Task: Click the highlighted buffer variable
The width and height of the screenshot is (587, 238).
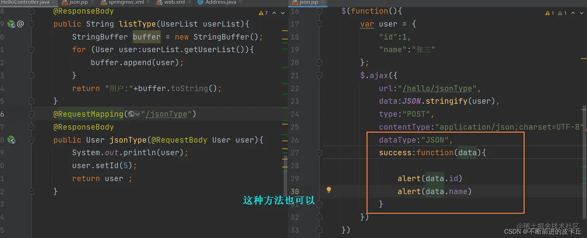Action: point(147,37)
